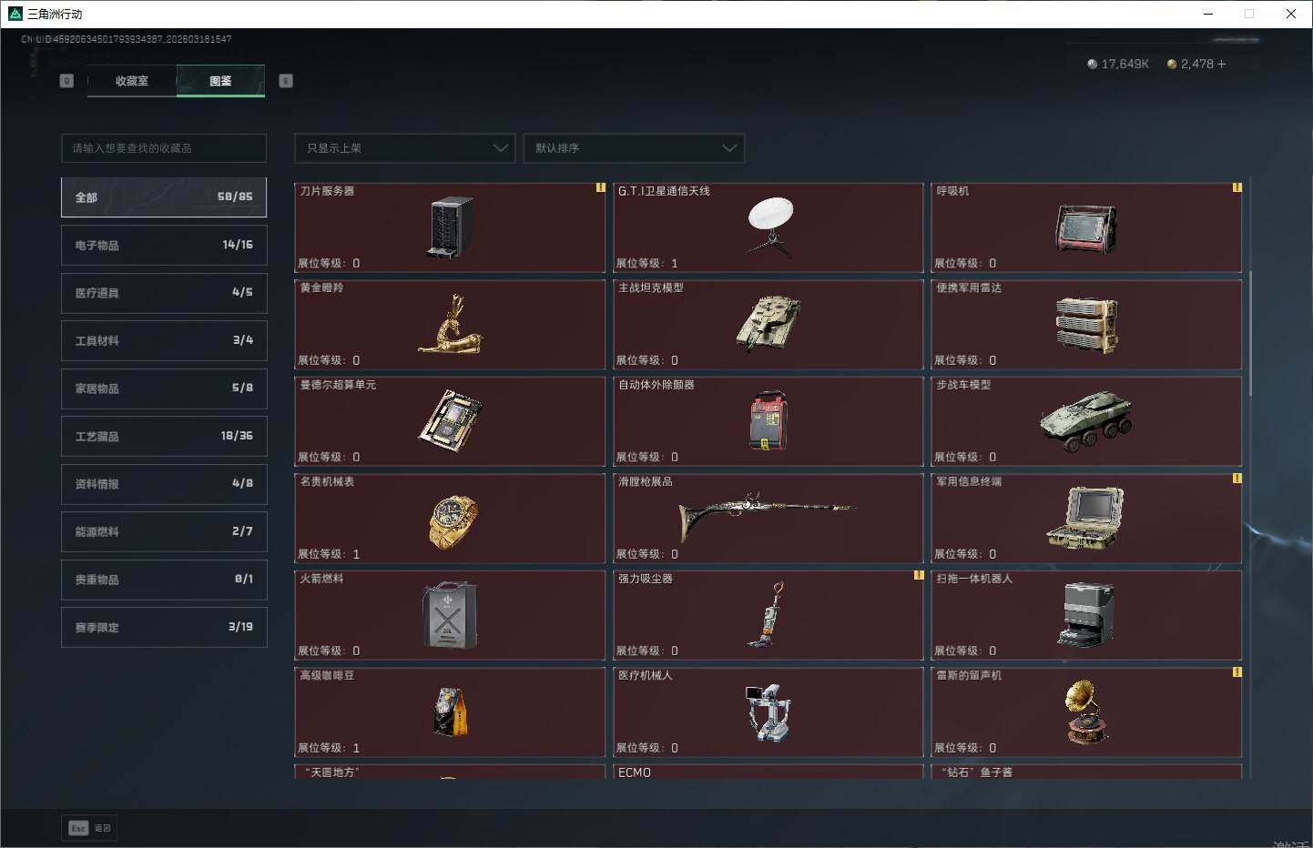Screen dimensions: 1313x848
Task: Select the 能源燃料 category
Action: [x=164, y=532]
